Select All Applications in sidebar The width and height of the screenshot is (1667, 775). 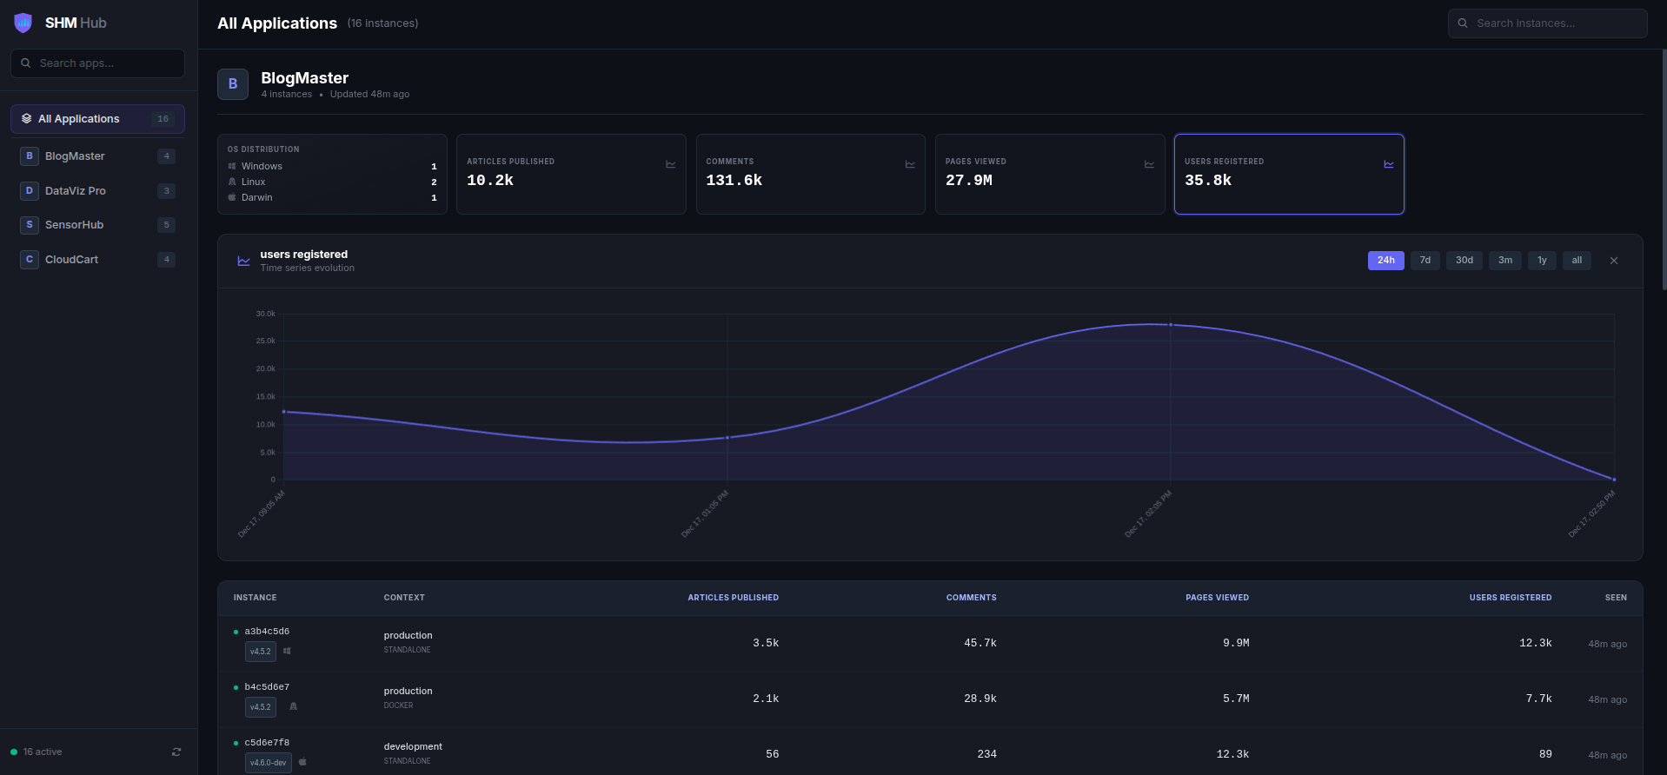click(97, 119)
